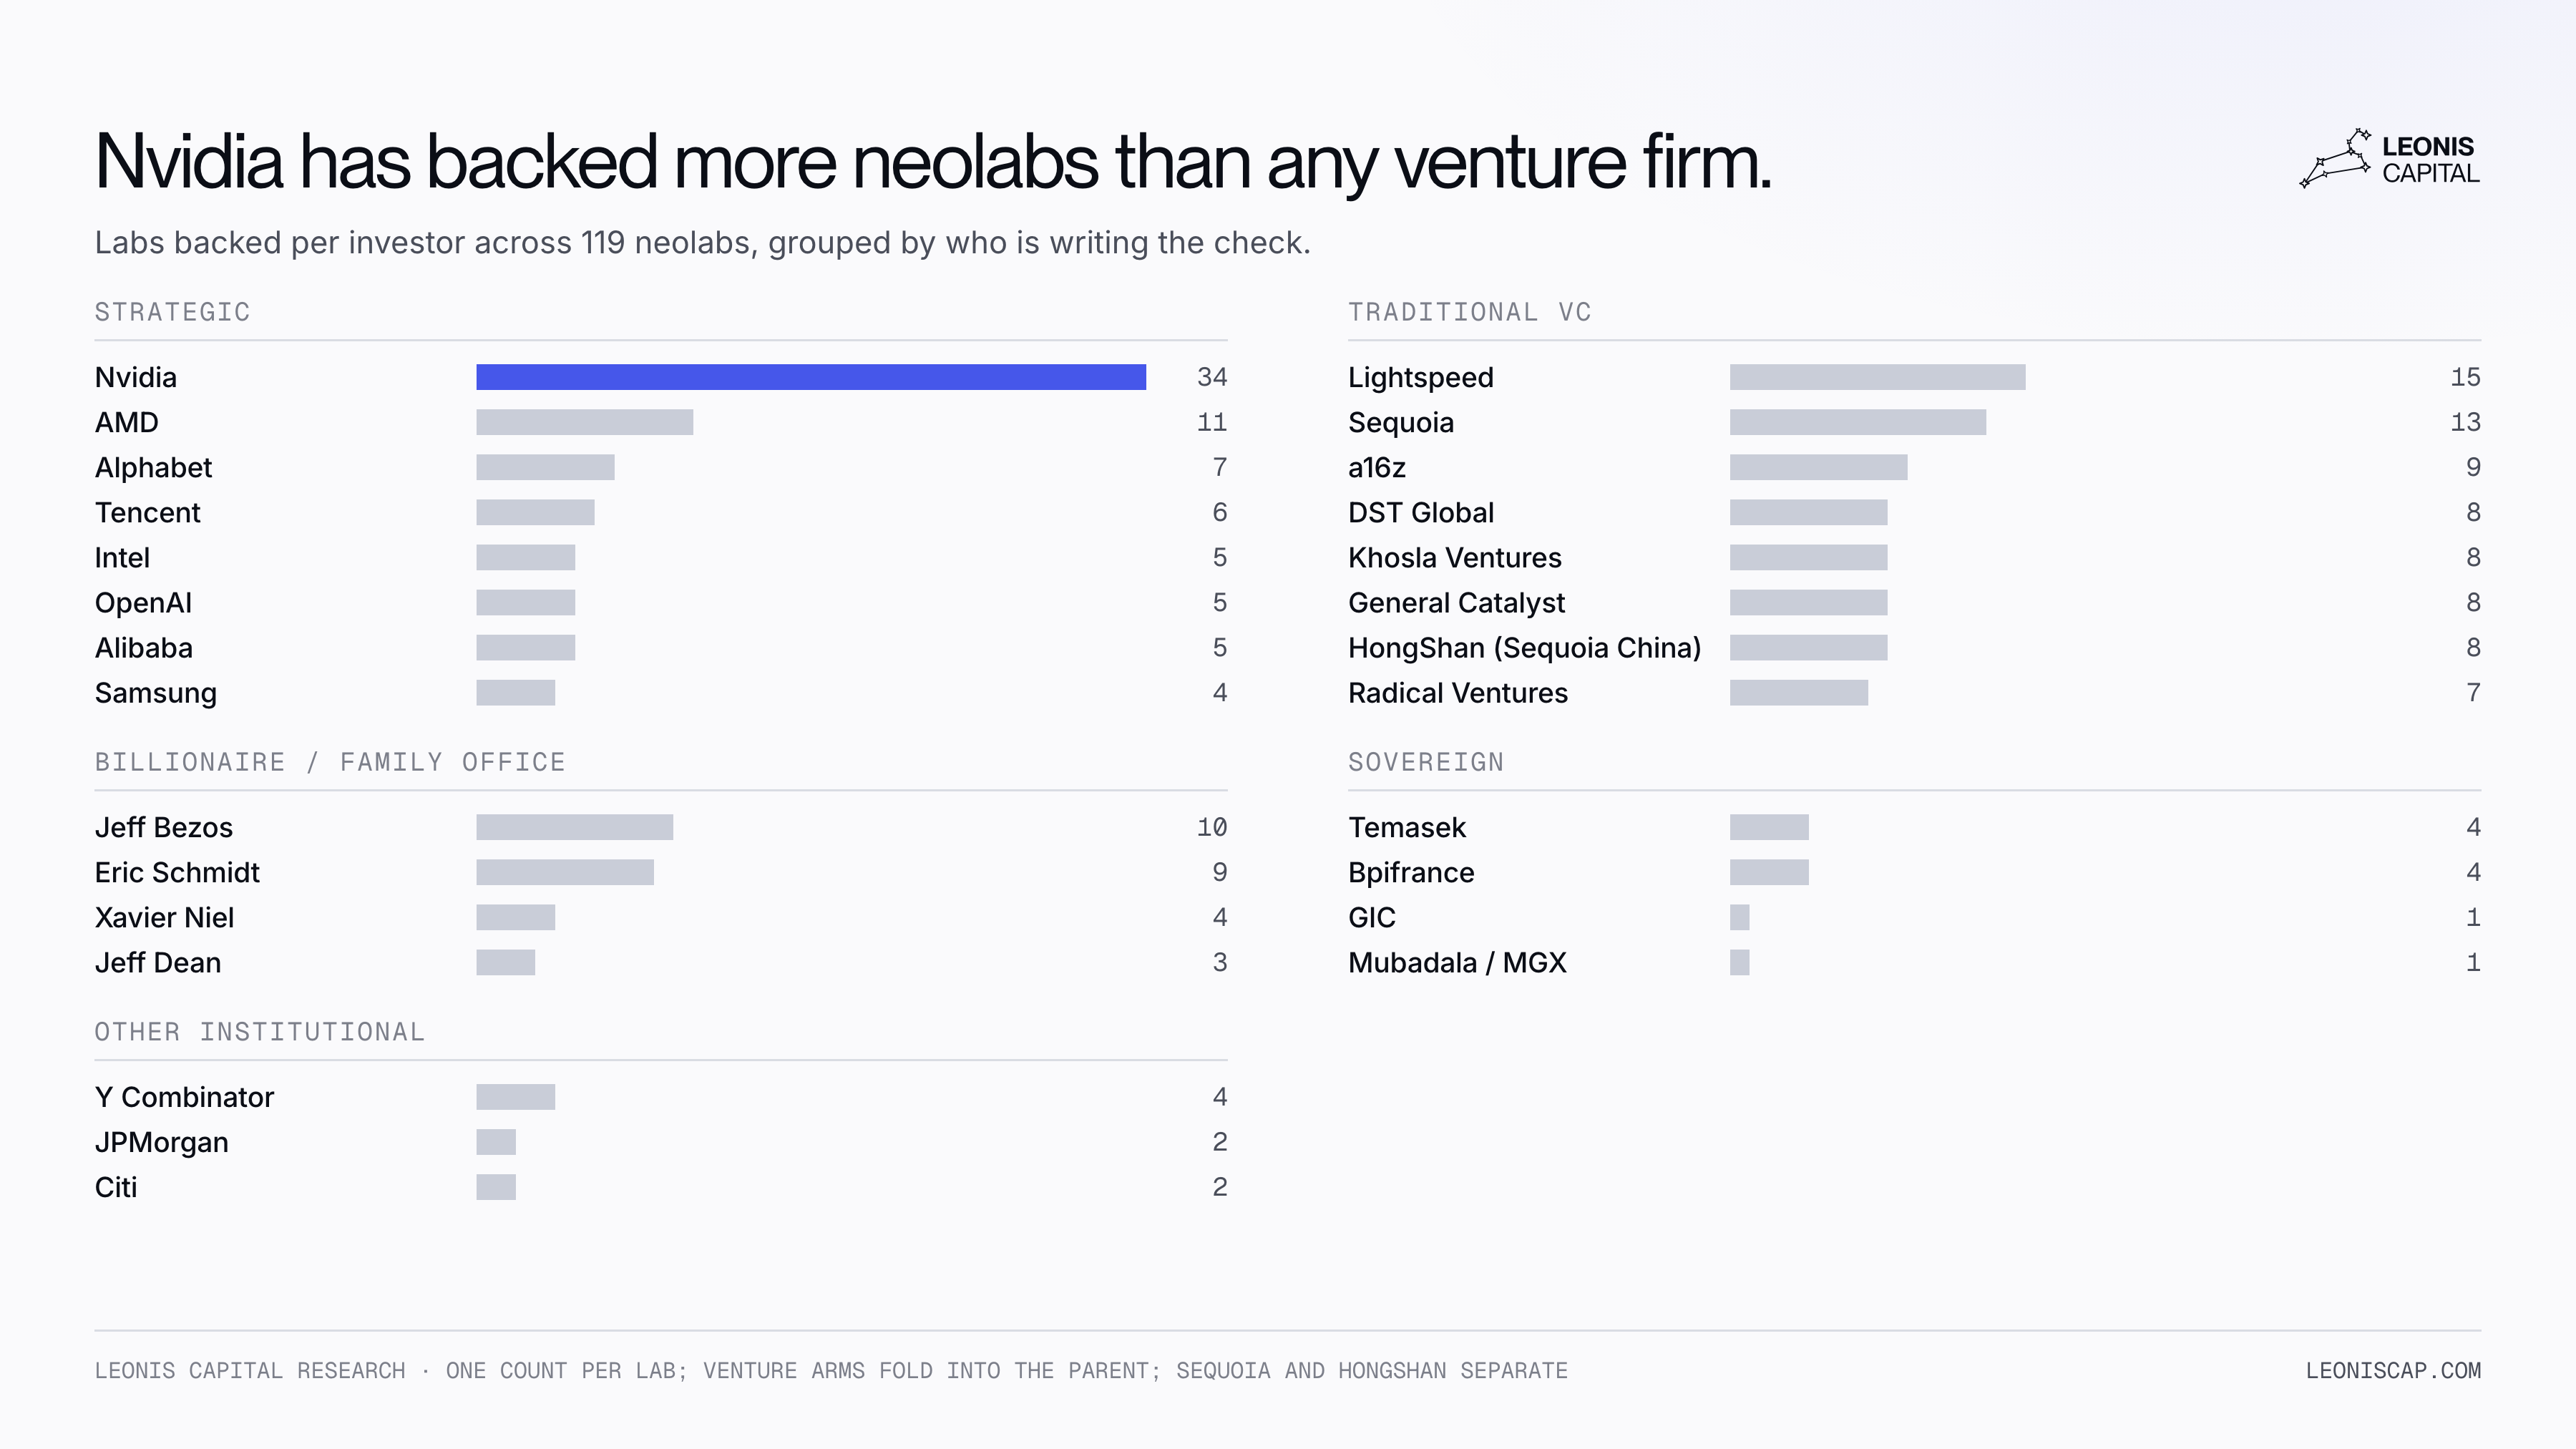
Task: Select the Sequoia investor label
Action: pos(1400,422)
